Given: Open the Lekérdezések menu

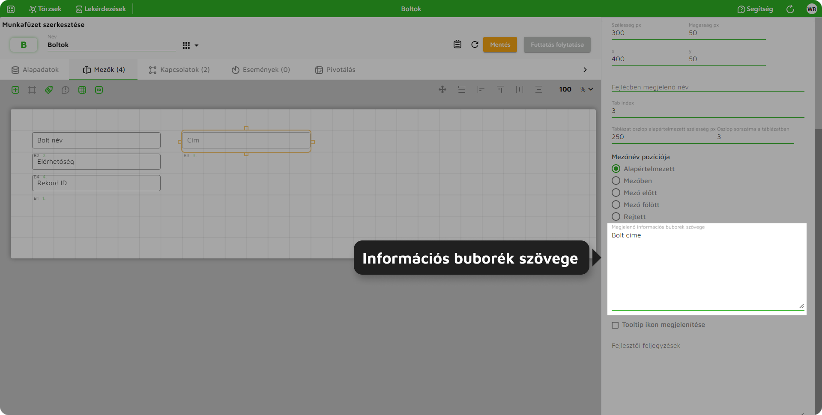Looking at the screenshot, I should click(x=101, y=9).
